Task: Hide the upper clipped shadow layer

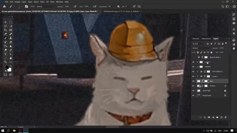Action: click(193, 66)
